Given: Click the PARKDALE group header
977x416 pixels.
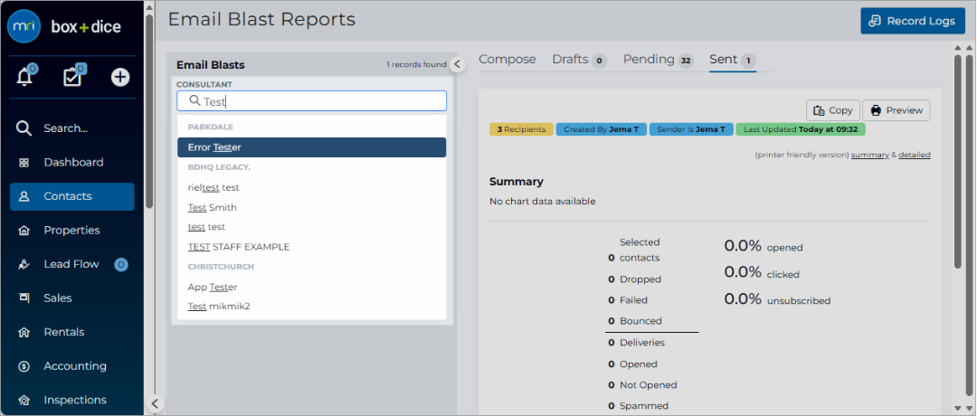Looking at the screenshot, I should tap(211, 127).
